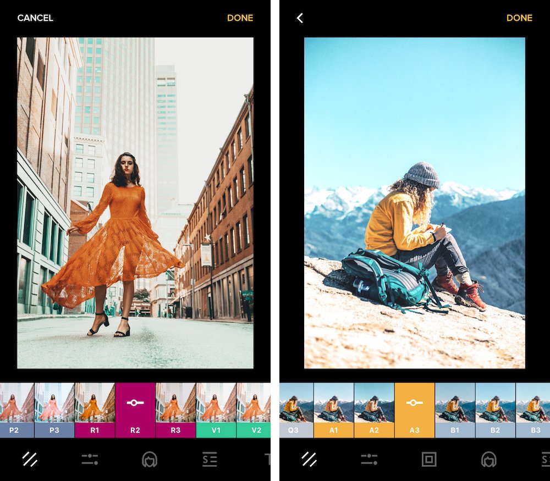Viewport: 550px width, 481px height.
Task: Apply the A1 filter preset
Action: 333,410
